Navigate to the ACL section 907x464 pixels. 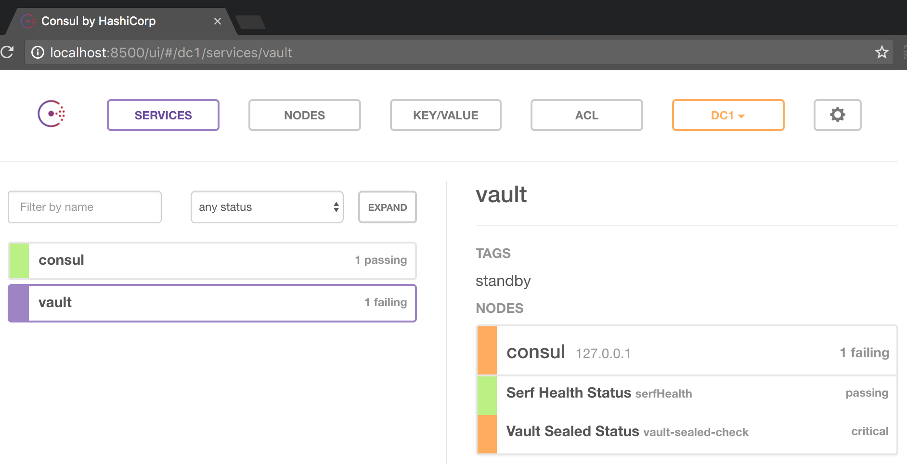click(x=587, y=115)
